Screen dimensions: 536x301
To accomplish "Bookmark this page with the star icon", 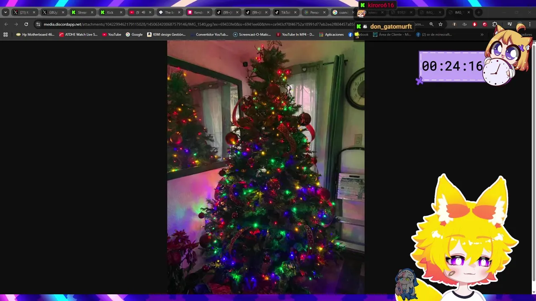I will (x=441, y=24).
